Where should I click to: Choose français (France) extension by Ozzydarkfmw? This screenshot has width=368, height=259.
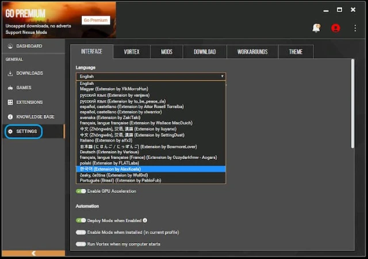coord(151,157)
